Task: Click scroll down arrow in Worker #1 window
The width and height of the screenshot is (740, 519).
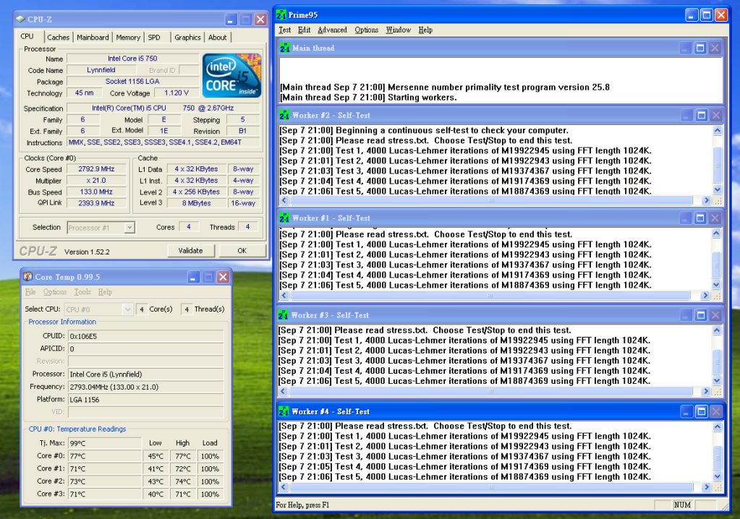Action: pos(716,285)
